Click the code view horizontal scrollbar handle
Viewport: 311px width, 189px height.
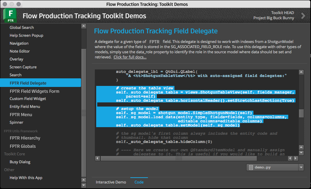(179, 158)
